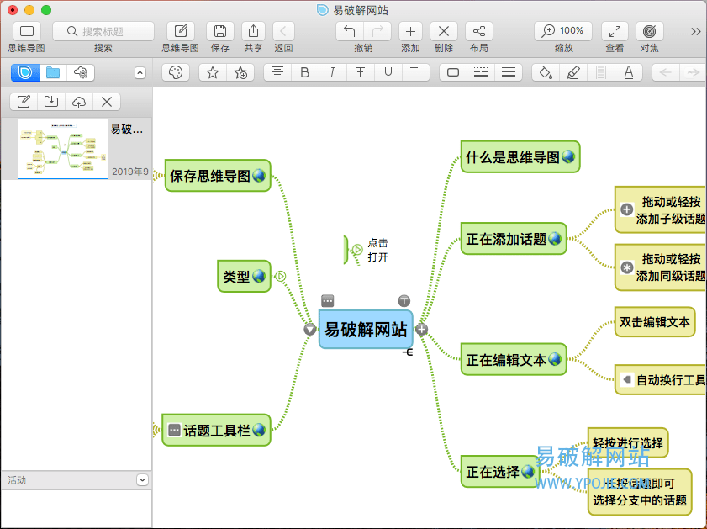This screenshot has height=529, width=707.
Task: Collapse the format bar with caret button
Action: pos(140,73)
